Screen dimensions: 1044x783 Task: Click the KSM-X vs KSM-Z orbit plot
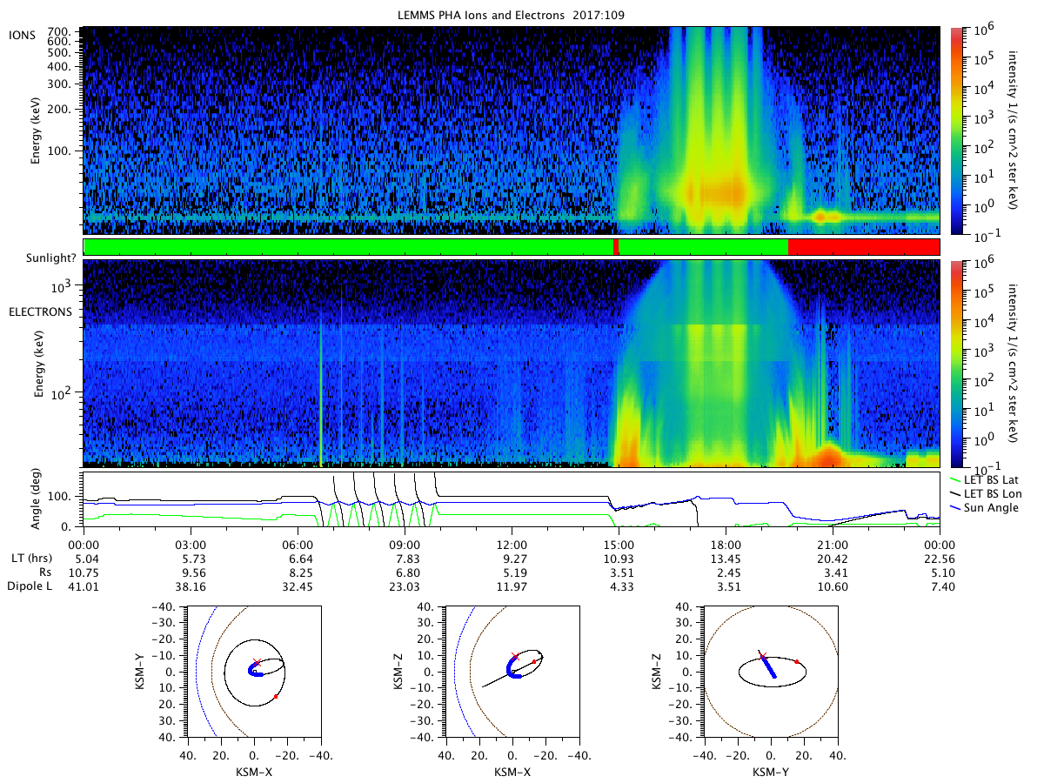(512, 671)
